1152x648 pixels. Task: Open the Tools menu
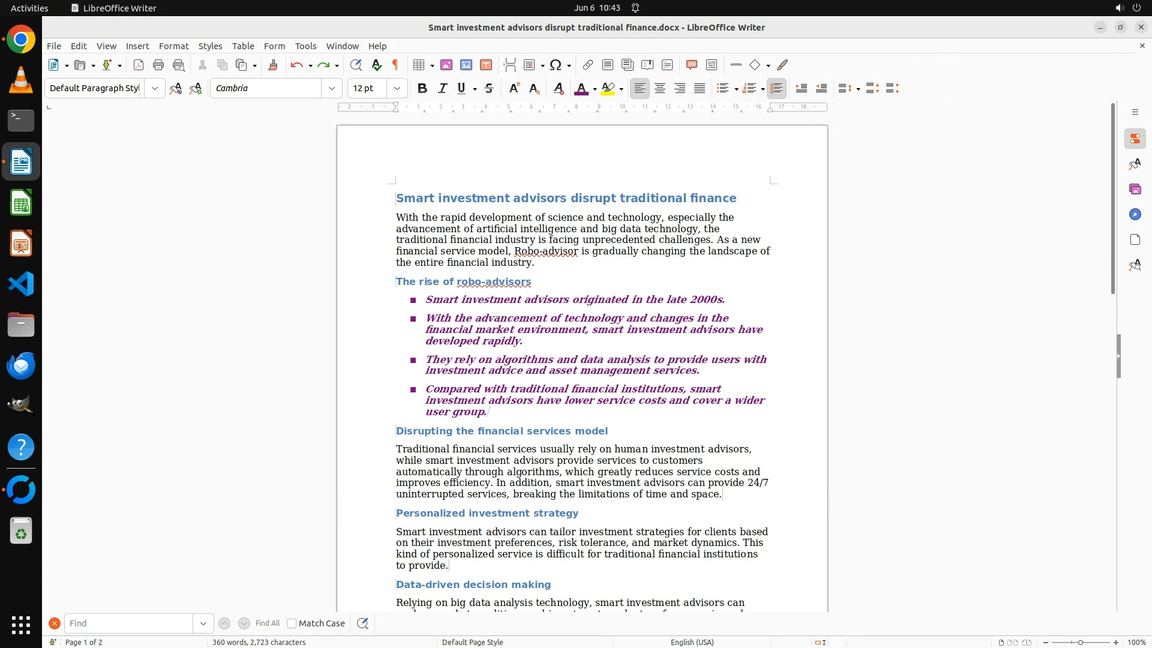[305, 46]
